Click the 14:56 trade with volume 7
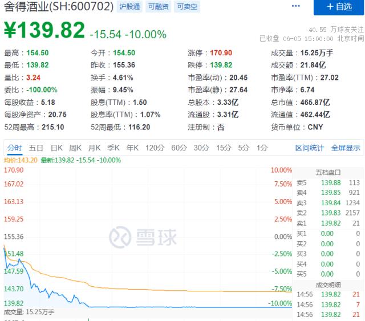 [328, 304]
